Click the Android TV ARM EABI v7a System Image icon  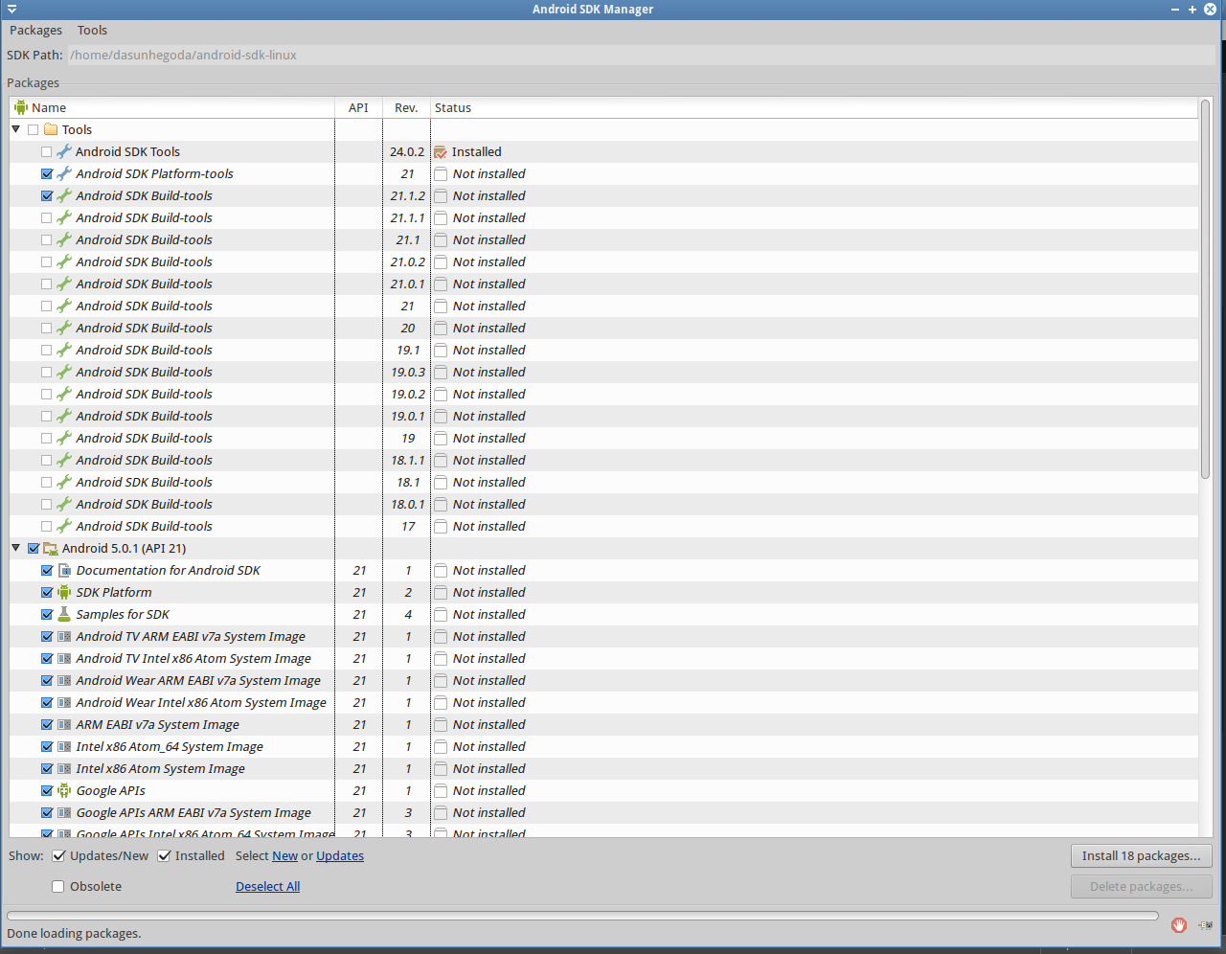(x=64, y=636)
